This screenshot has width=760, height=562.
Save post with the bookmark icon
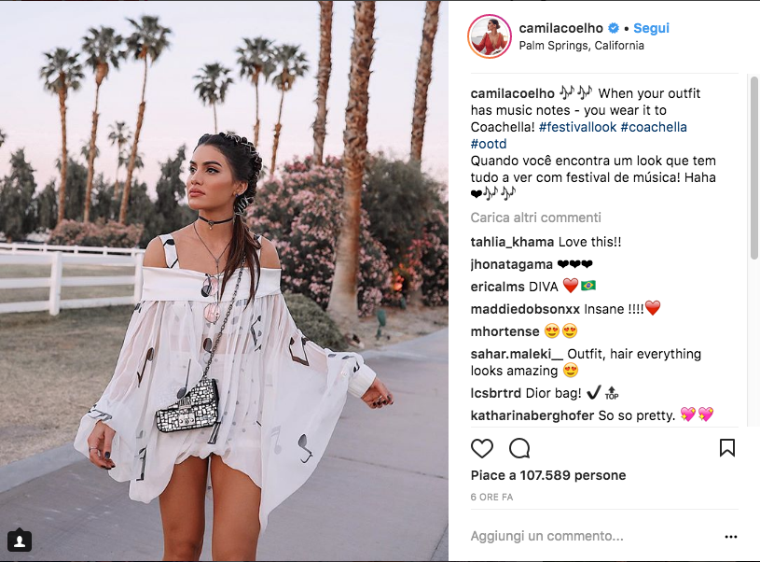click(727, 448)
